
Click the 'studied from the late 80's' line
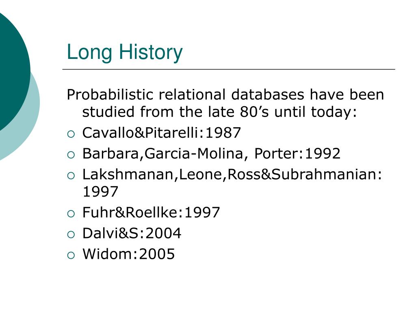219,112
